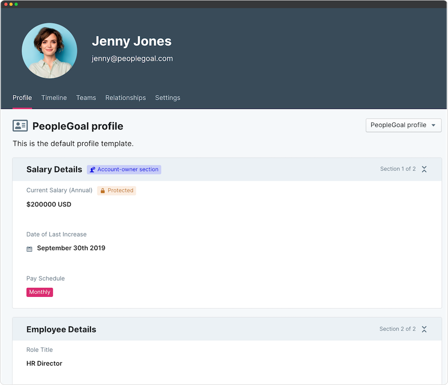The height and width of the screenshot is (385, 448).
Task: Click the dropdown caret in the profile selector
Action: [432, 125]
